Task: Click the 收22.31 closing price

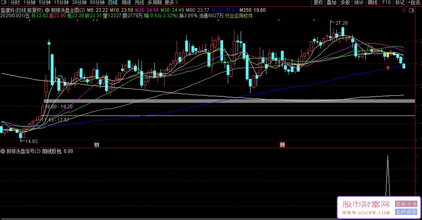Action: coord(93,16)
